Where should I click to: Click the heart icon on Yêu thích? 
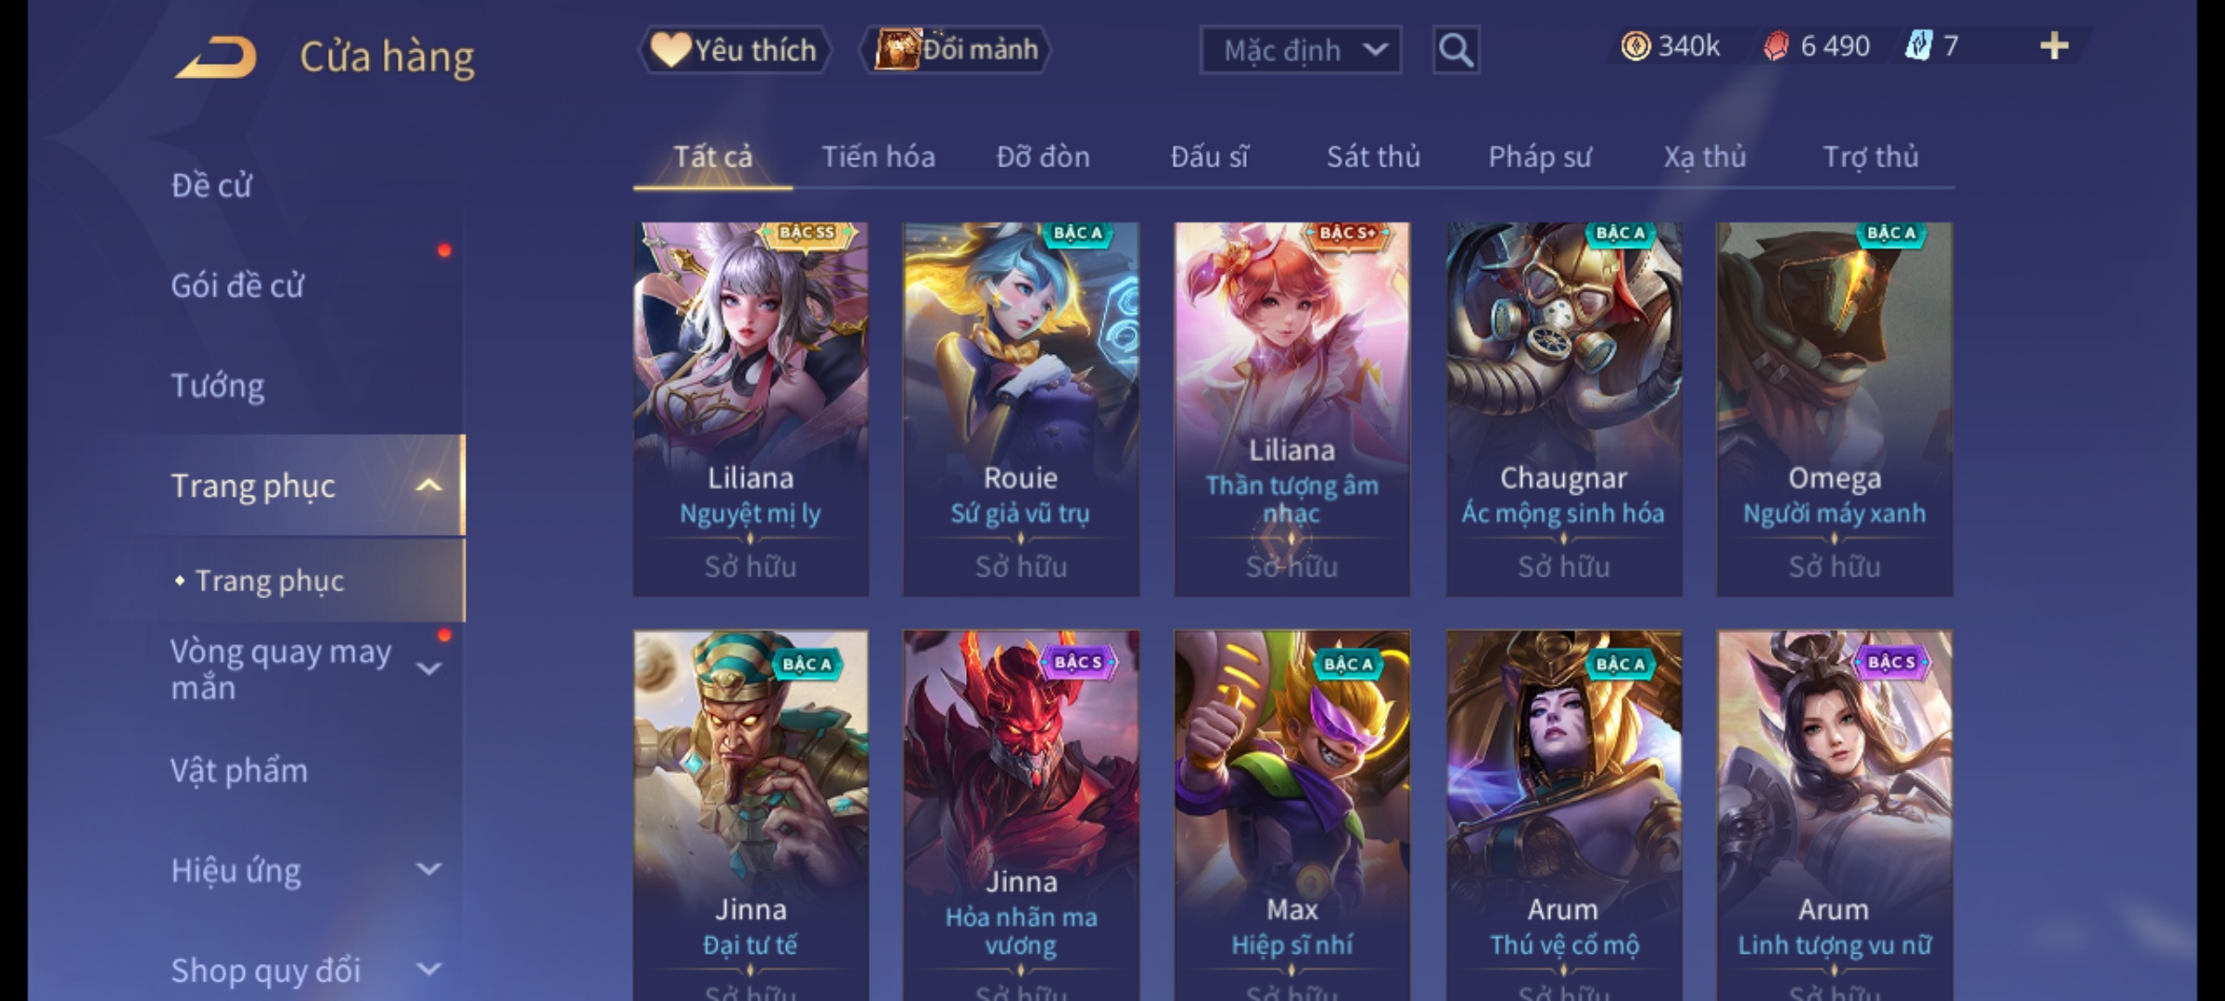669,50
